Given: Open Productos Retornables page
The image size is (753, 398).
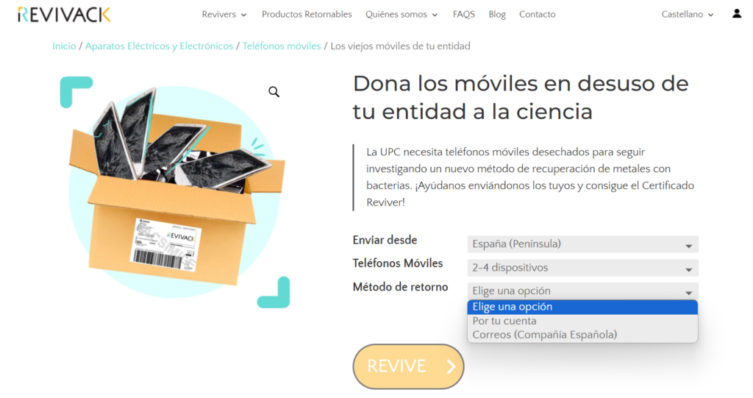Looking at the screenshot, I should [307, 15].
